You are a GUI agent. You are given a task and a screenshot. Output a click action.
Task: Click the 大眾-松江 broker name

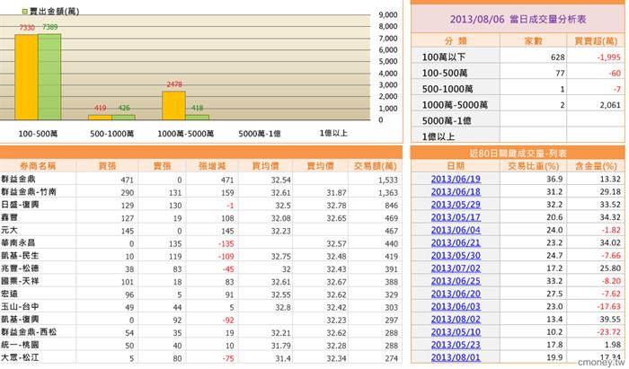tap(20, 357)
